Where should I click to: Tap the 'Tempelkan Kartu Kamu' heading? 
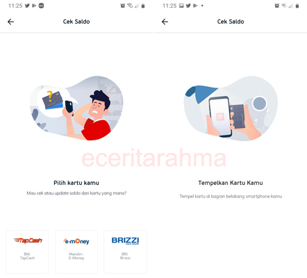click(231, 183)
